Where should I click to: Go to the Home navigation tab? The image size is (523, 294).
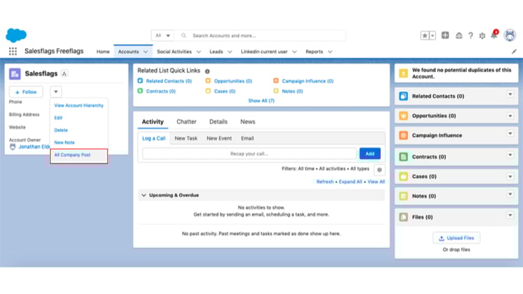pyautogui.click(x=103, y=52)
